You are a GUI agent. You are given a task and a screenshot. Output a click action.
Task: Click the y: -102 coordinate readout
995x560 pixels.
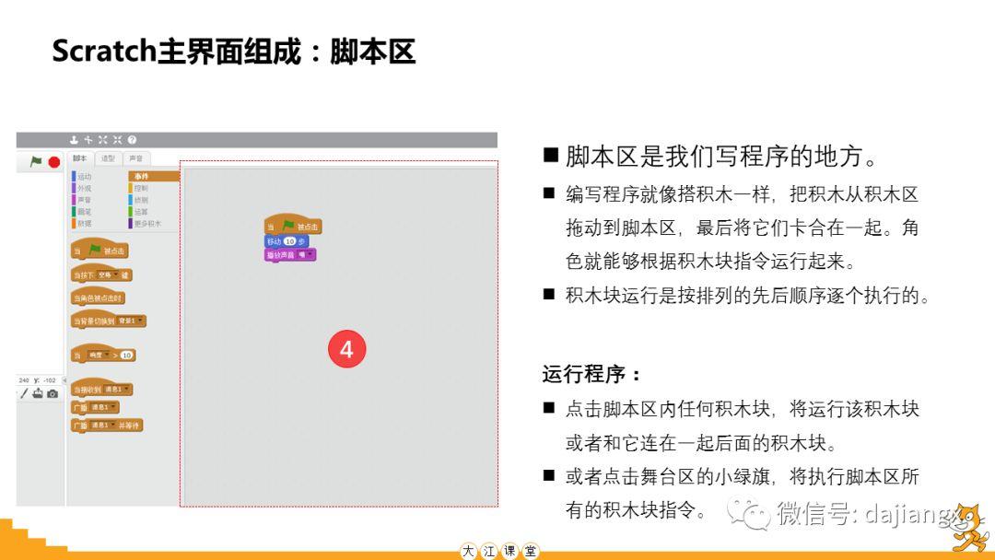[x=45, y=379]
